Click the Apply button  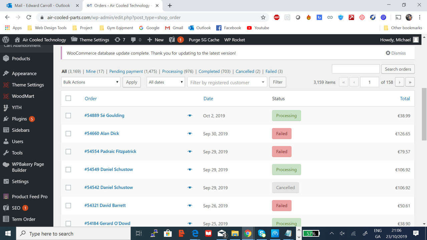point(132,82)
